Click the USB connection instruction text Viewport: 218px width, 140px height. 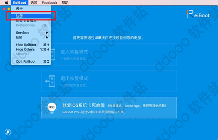coord(108,38)
